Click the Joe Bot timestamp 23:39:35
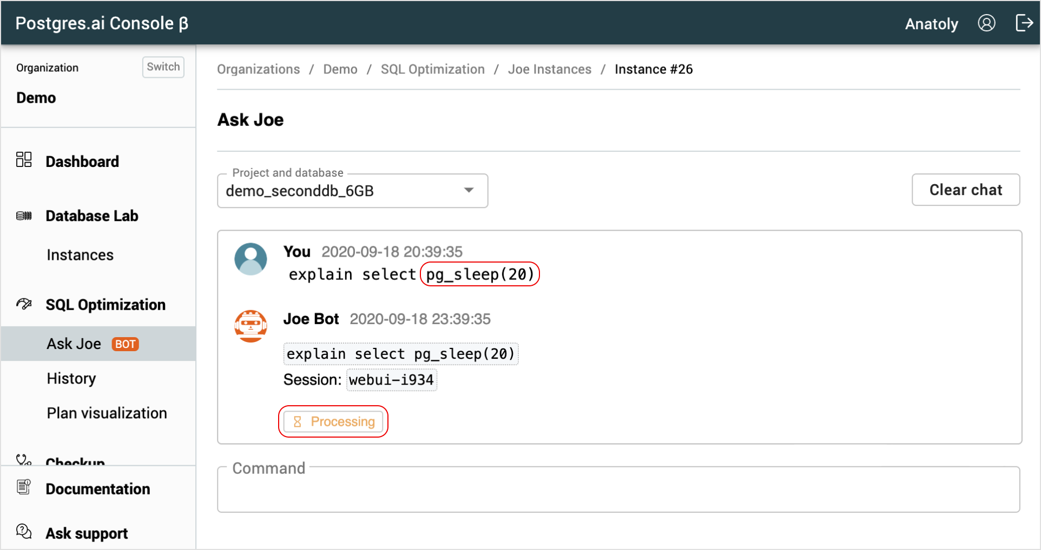The height and width of the screenshot is (550, 1041). pos(420,319)
